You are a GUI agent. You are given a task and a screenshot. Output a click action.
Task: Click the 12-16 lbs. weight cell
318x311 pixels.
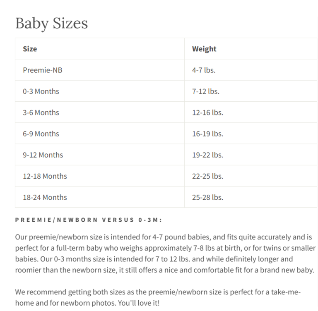tap(207, 112)
